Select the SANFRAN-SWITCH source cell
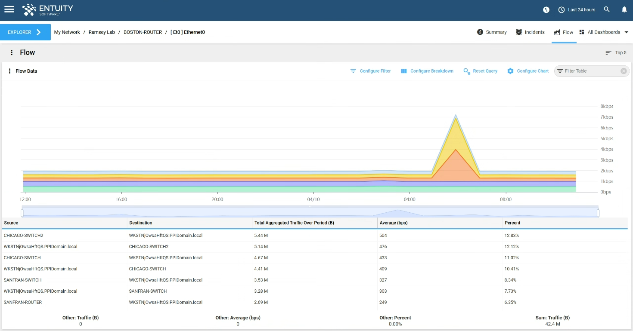 point(23,280)
